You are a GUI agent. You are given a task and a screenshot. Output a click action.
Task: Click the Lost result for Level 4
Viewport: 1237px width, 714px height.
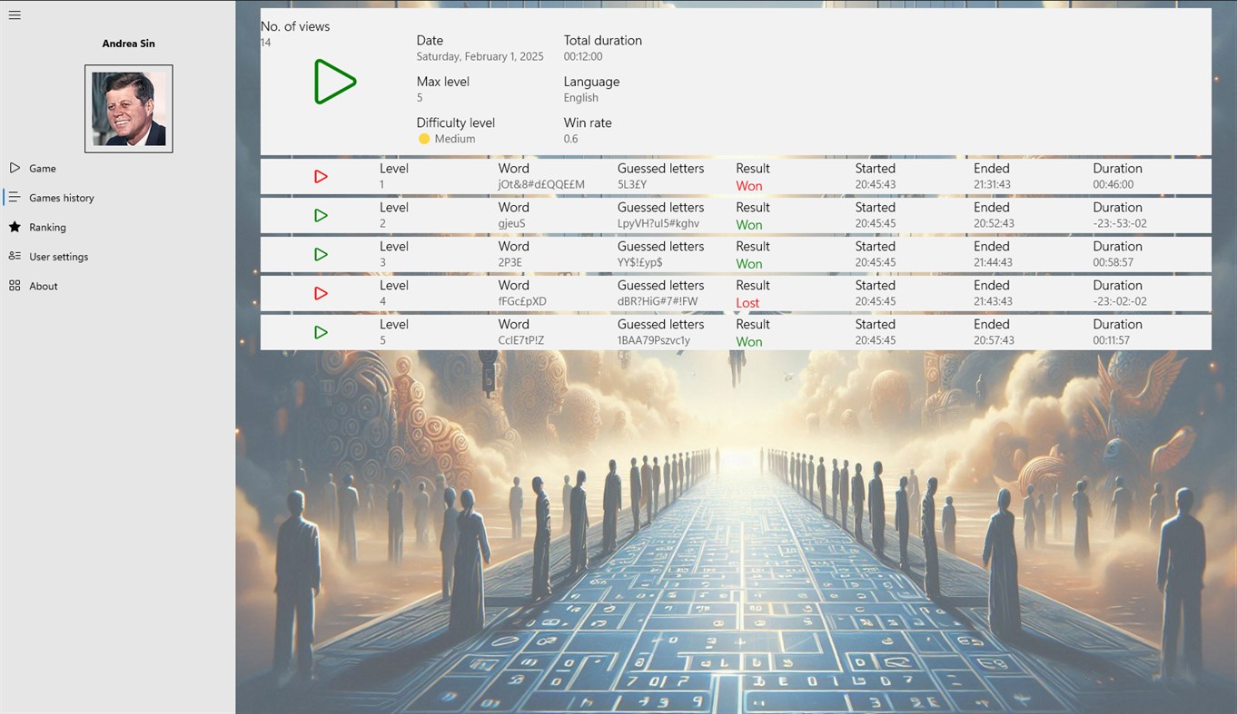747,302
